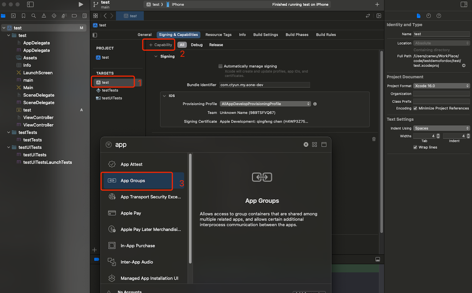
Task: Collapse the Signing section
Action: [156, 56]
